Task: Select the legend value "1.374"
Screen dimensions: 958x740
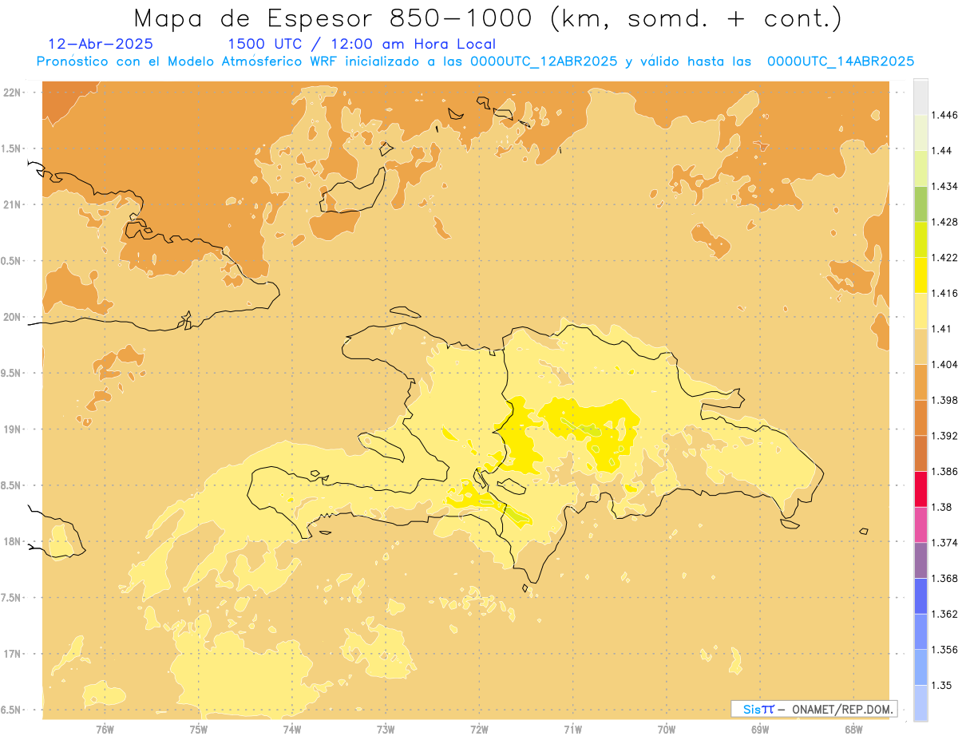Action: pyautogui.click(x=944, y=543)
